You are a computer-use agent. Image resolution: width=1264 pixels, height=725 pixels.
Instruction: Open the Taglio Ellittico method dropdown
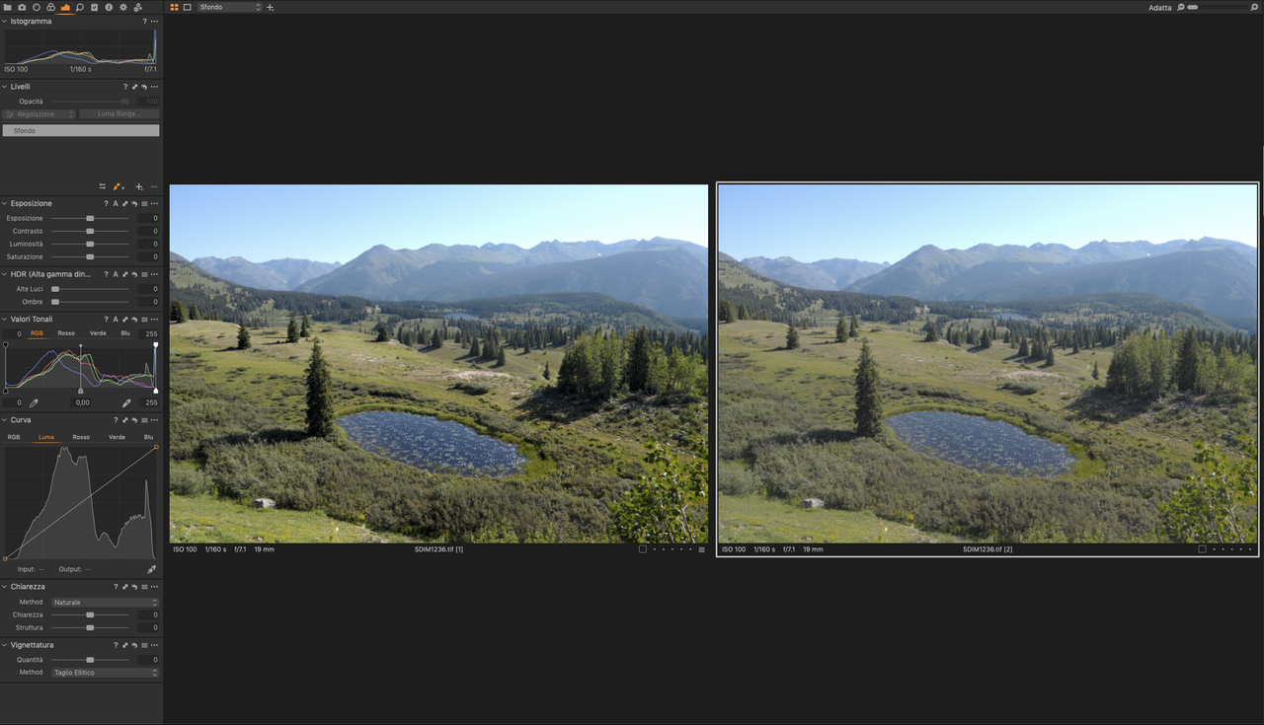click(x=105, y=673)
